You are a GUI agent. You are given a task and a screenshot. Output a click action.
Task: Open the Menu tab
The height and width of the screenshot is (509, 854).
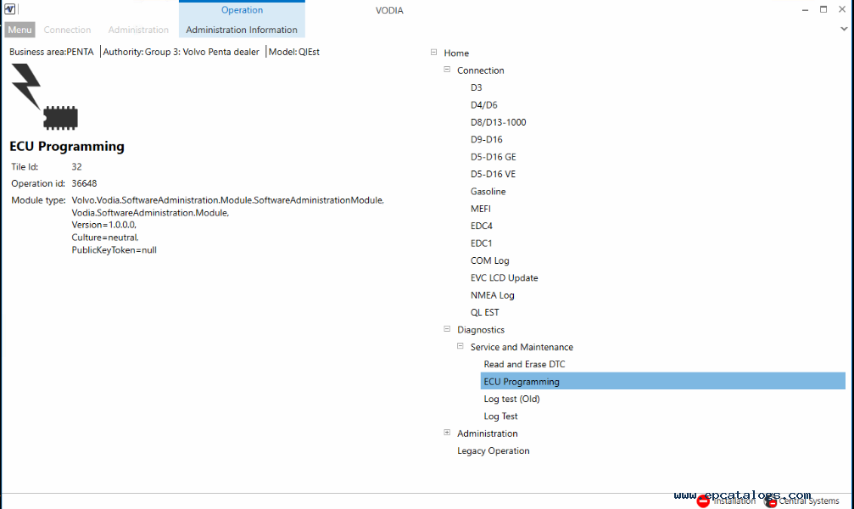20,30
